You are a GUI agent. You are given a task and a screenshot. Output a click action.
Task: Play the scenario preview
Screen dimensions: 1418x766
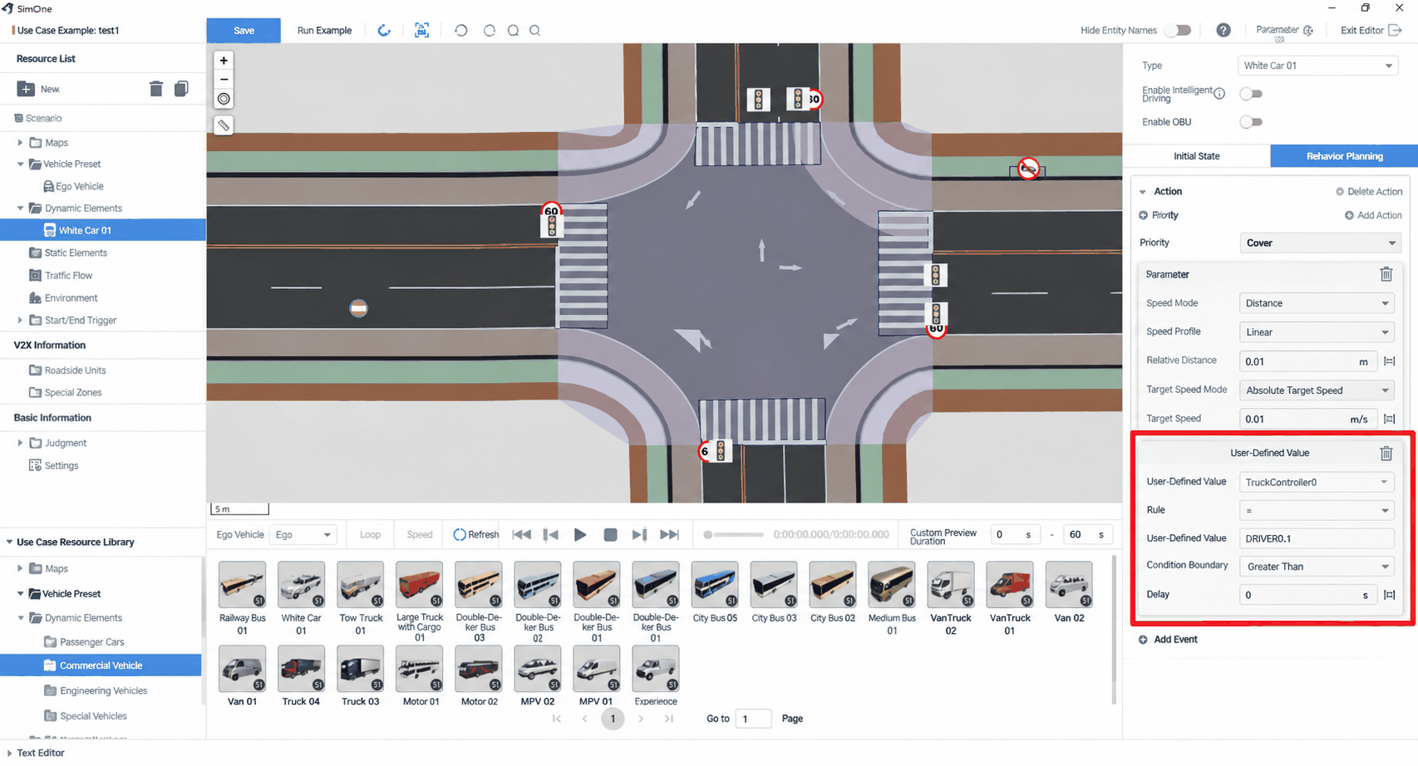click(x=580, y=534)
